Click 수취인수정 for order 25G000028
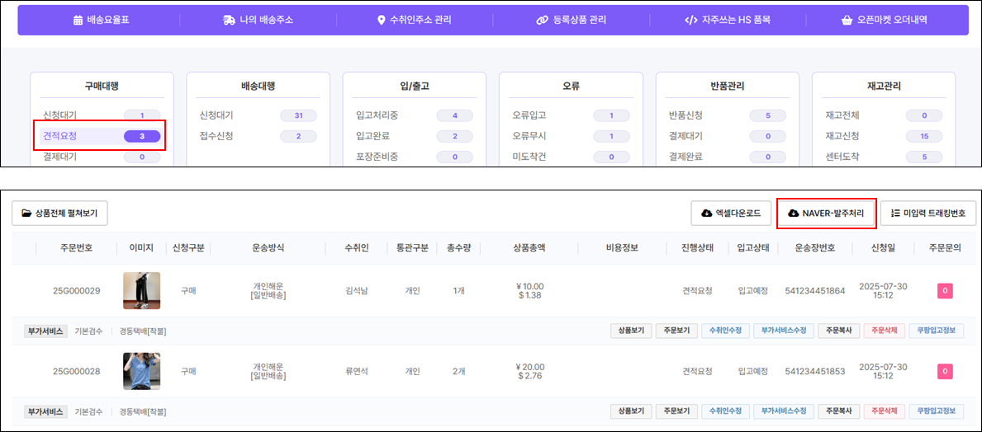The width and height of the screenshot is (982, 432). [724, 411]
